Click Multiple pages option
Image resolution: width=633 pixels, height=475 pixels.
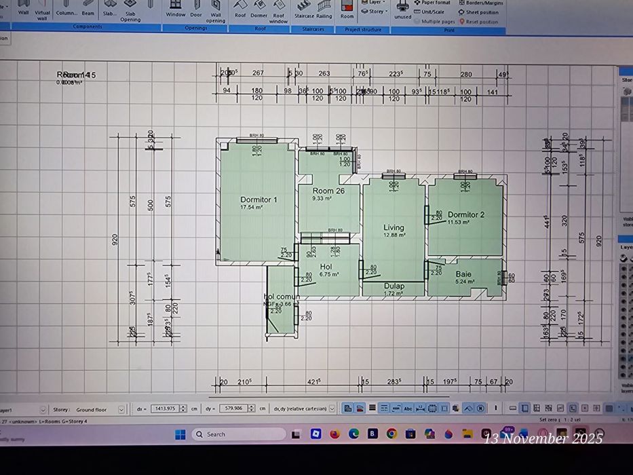click(x=434, y=22)
